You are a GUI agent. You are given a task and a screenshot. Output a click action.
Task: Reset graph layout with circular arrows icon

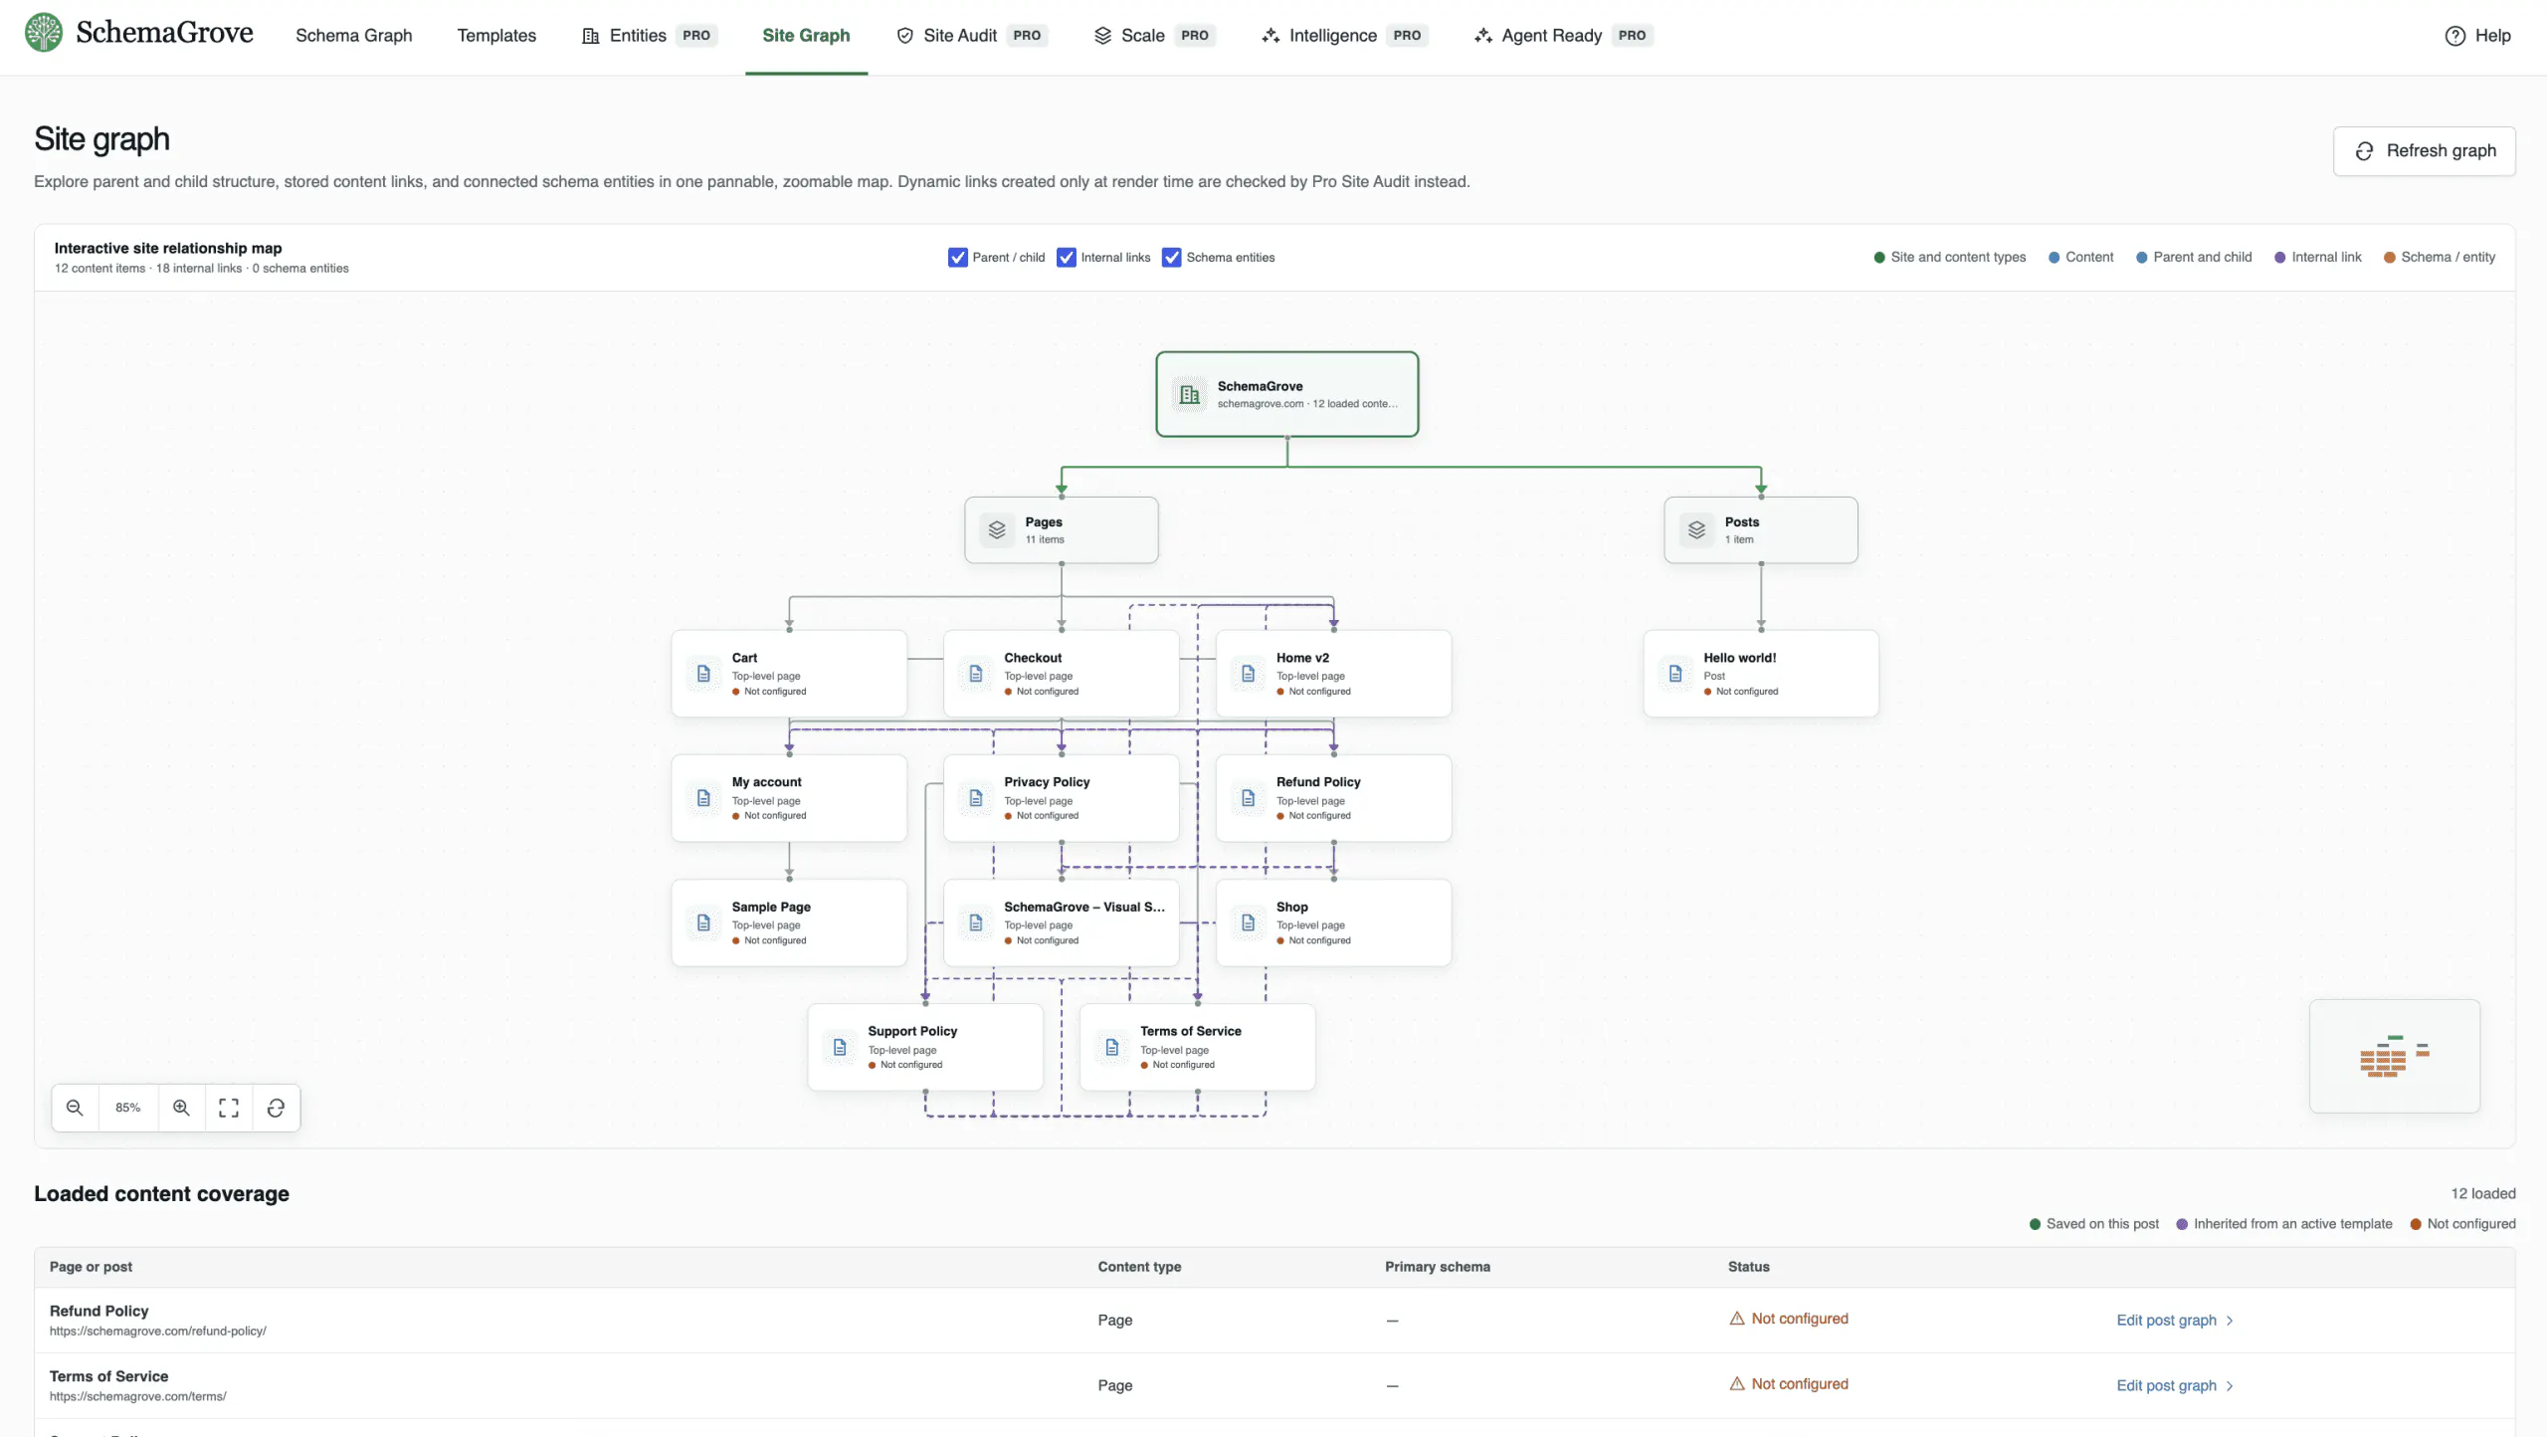point(277,1108)
